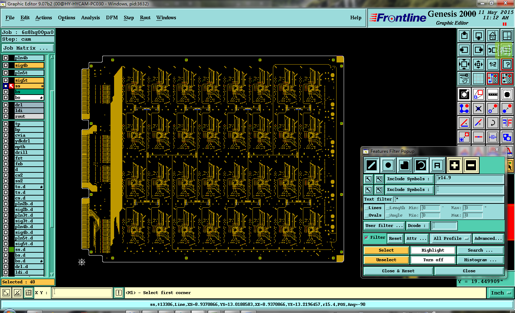Click the blue connected dots tool icon
This screenshot has height=313, width=515.
pyautogui.click(x=464, y=108)
